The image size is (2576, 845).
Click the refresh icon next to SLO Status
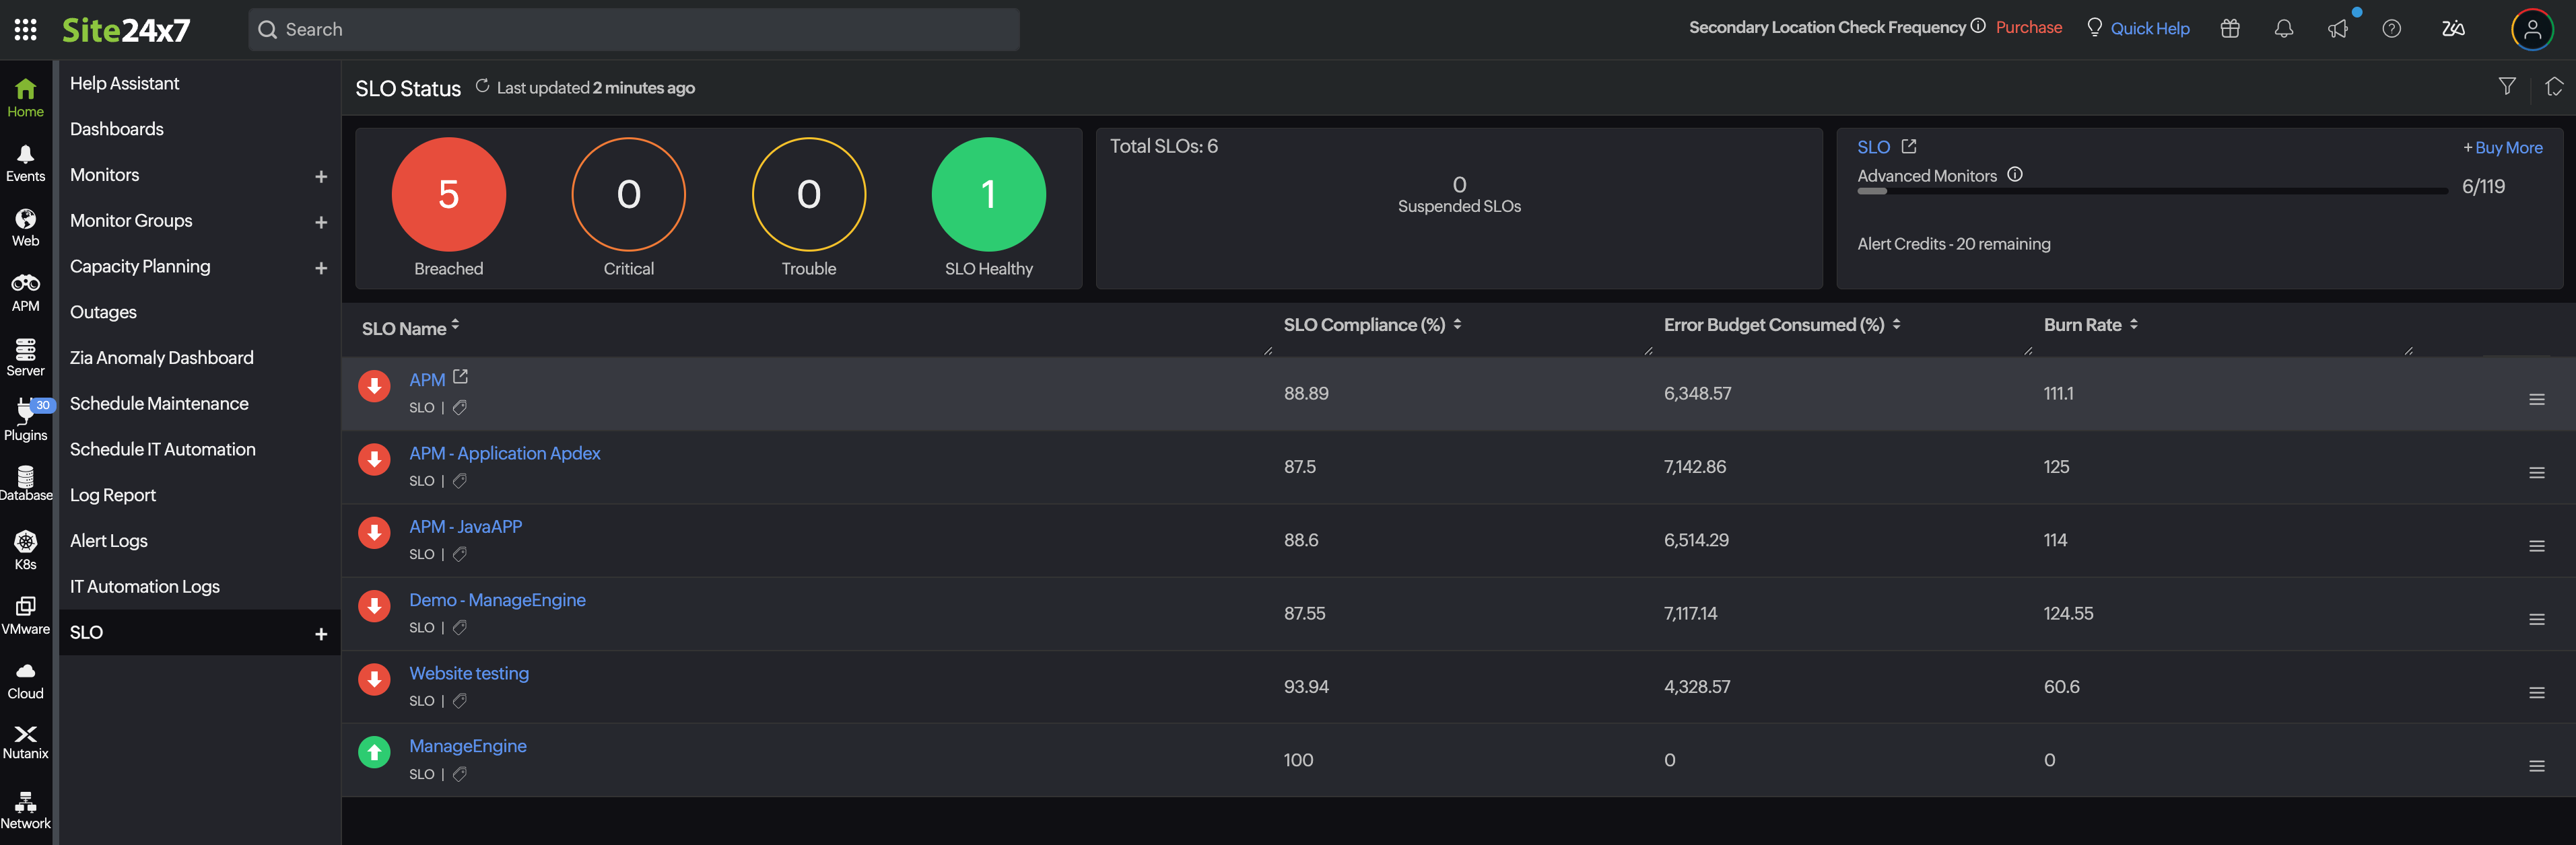[x=482, y=87]
